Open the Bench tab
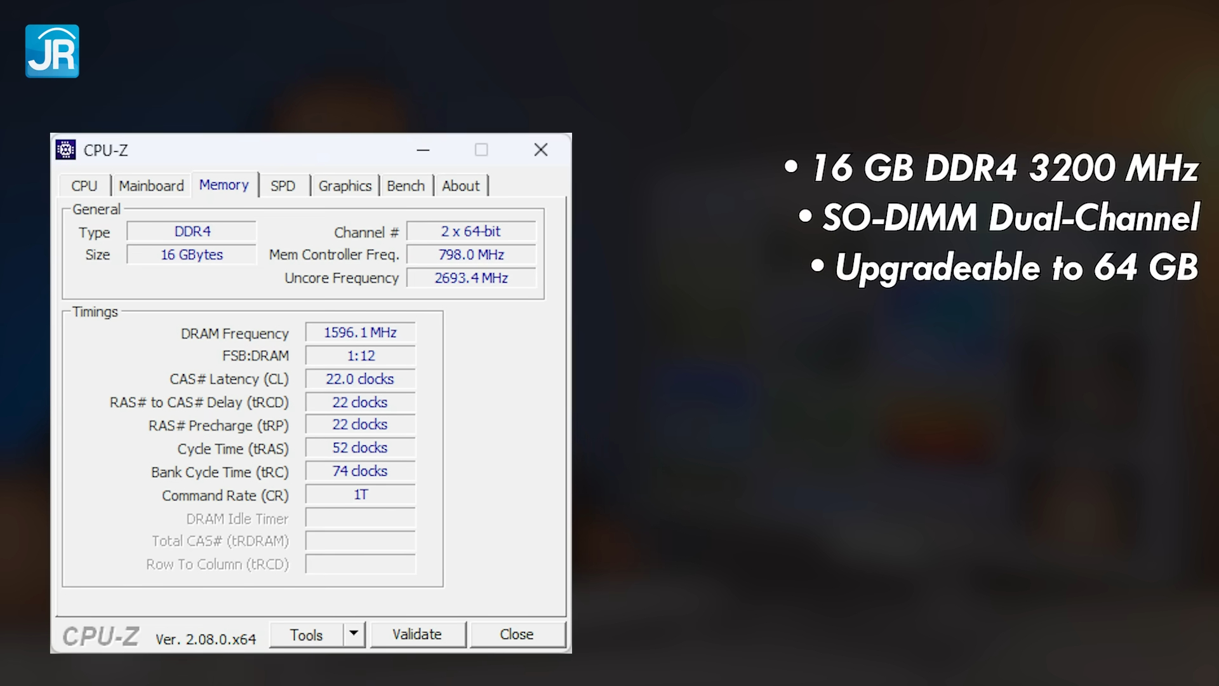The height and width of the screenshot is (686, 1219). [x=406, y=186]
